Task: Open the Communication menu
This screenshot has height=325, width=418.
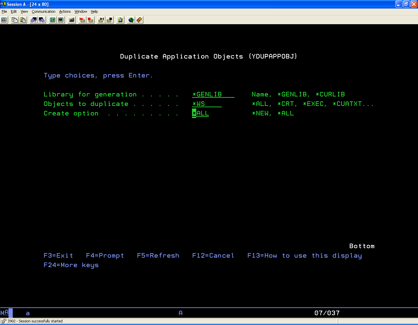Action: pos(43,11)
